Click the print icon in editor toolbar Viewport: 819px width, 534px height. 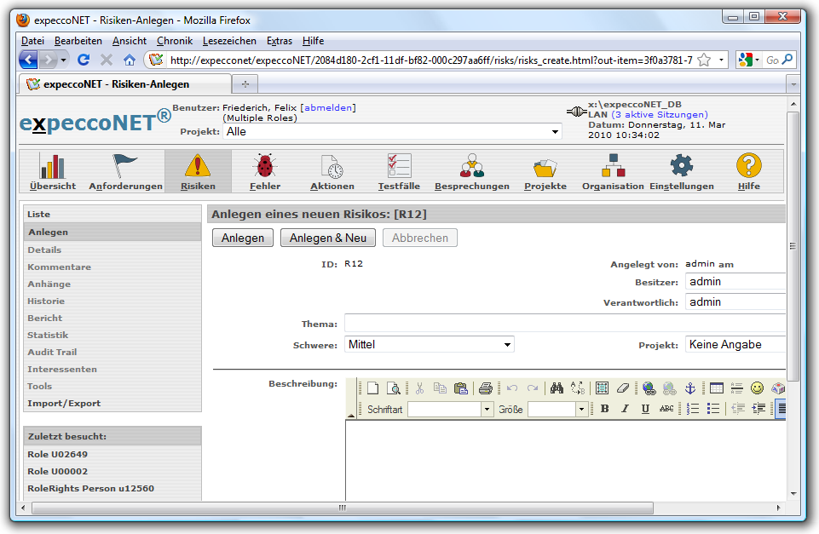pos(485,388)
